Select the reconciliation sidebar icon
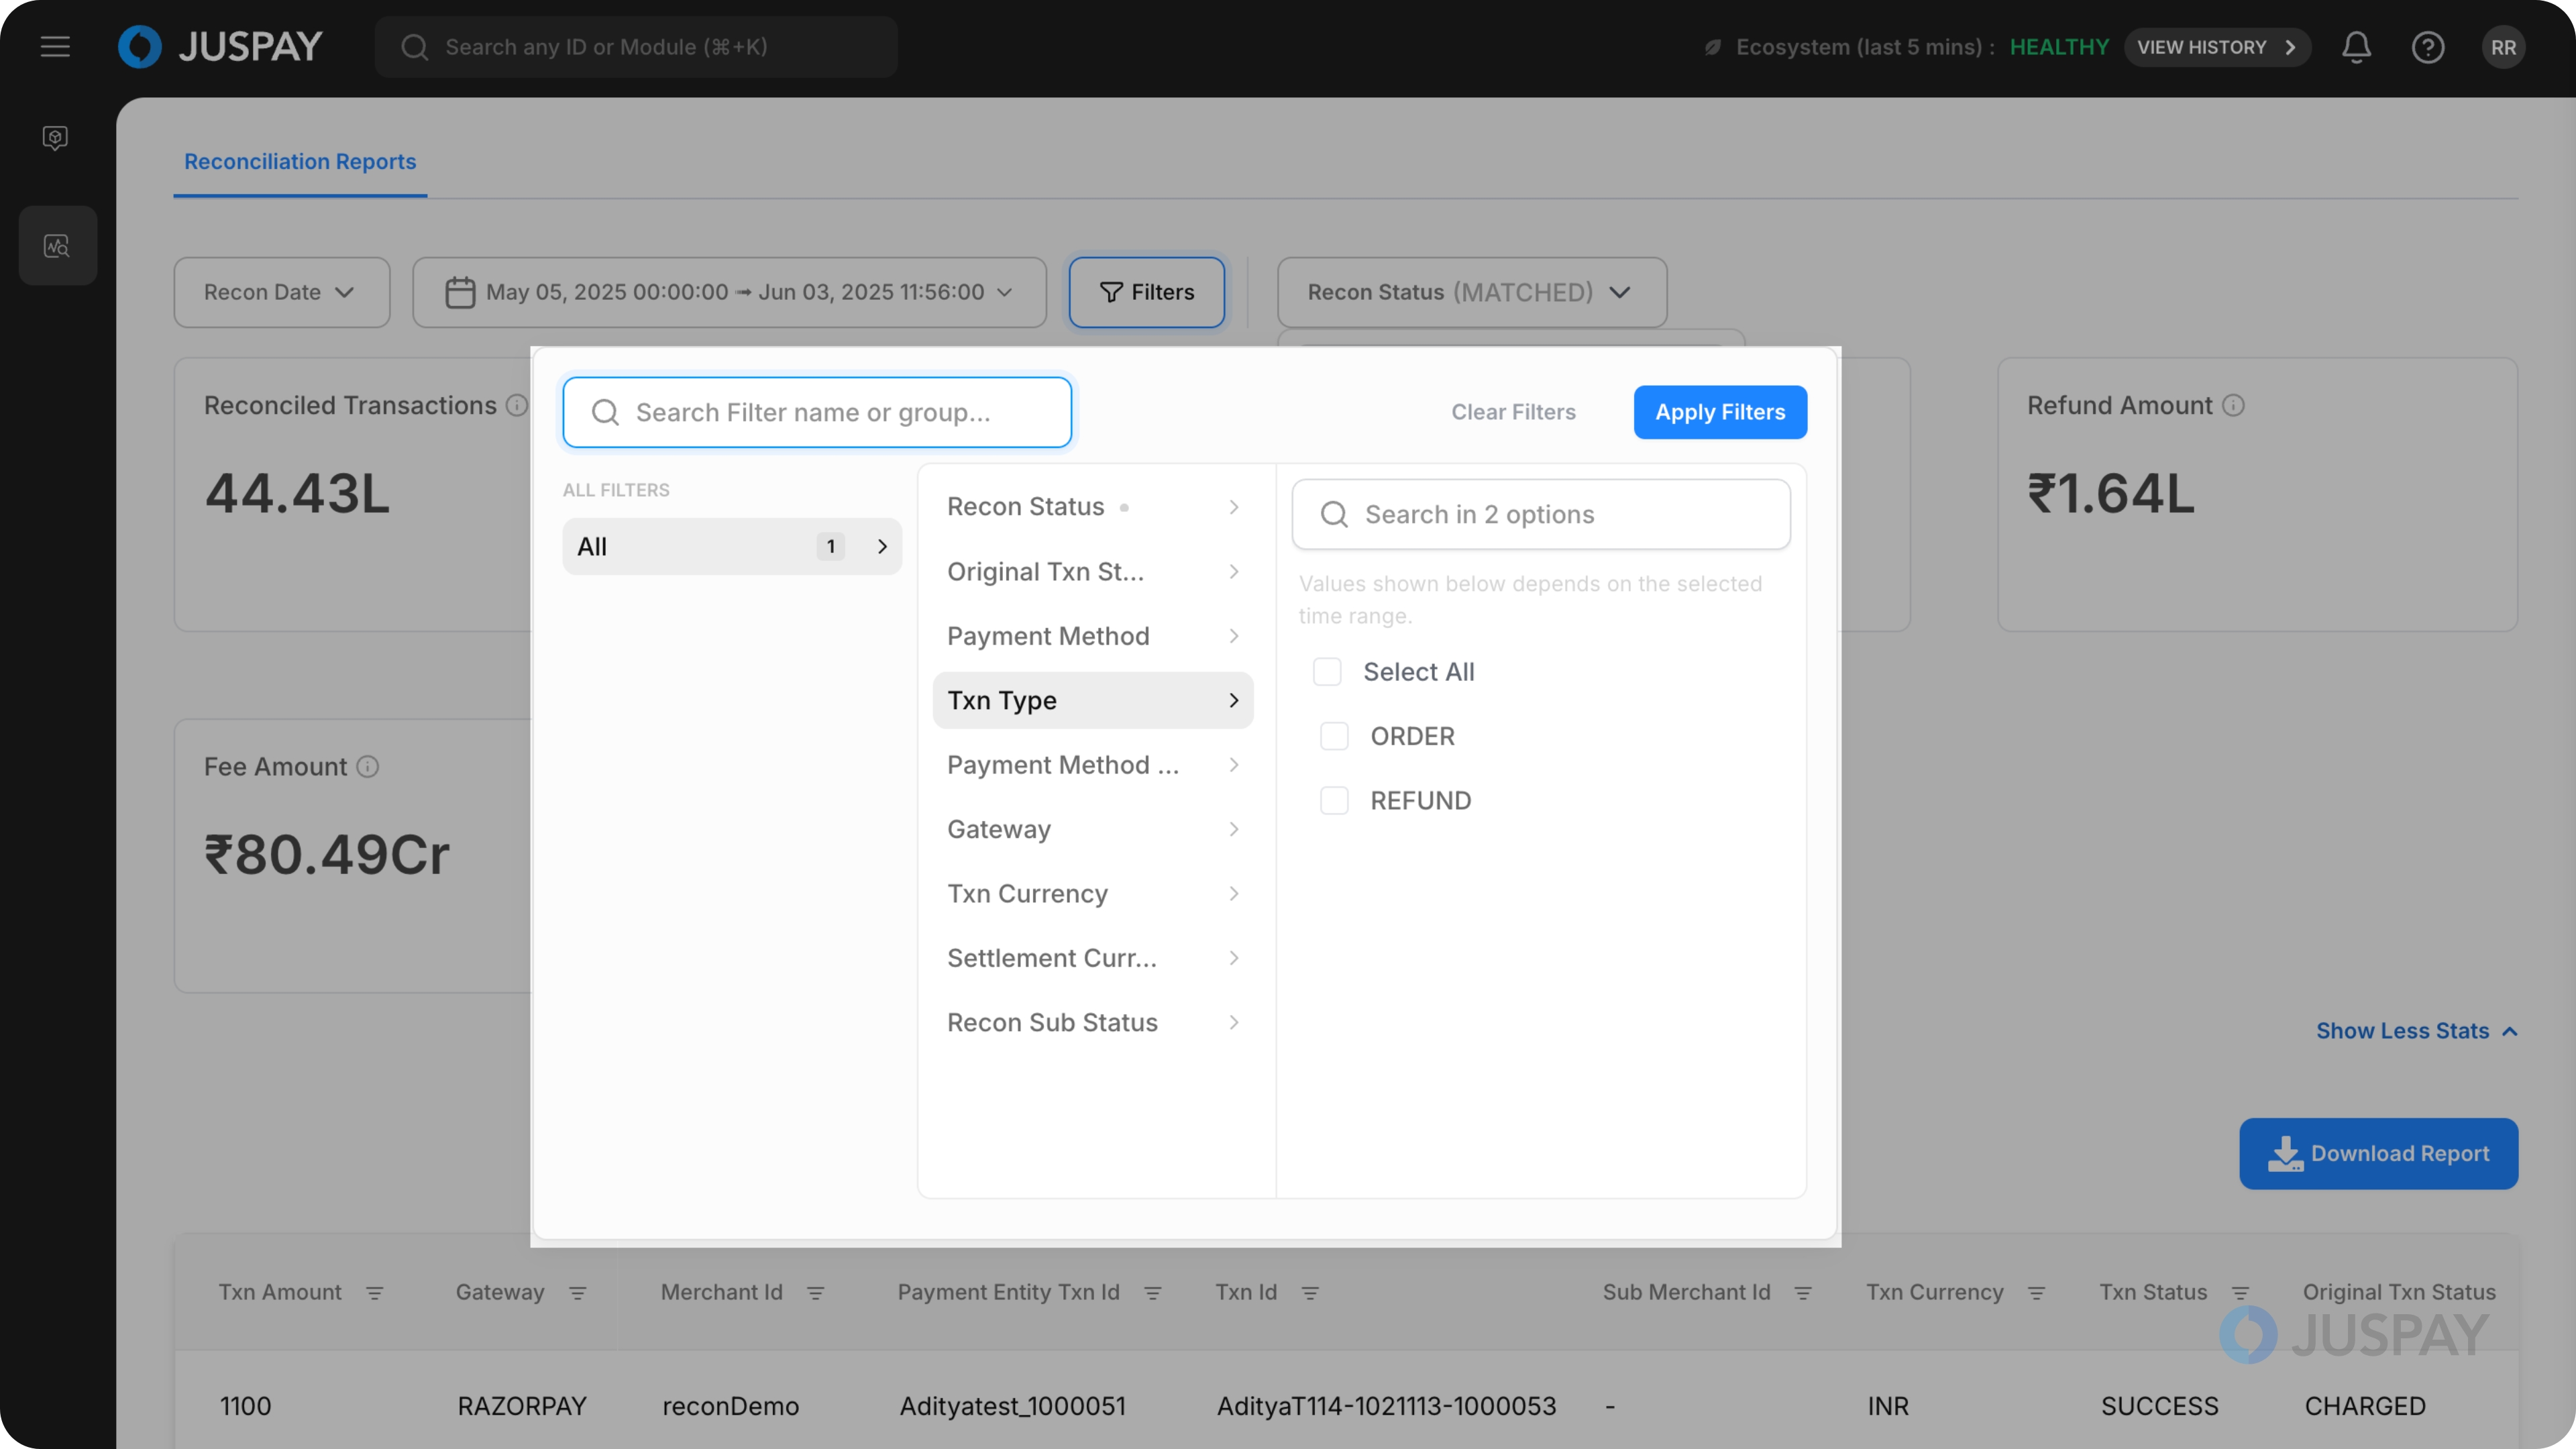 57,246
